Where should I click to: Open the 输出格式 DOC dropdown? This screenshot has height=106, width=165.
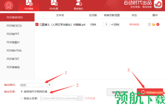coord(36,85)
